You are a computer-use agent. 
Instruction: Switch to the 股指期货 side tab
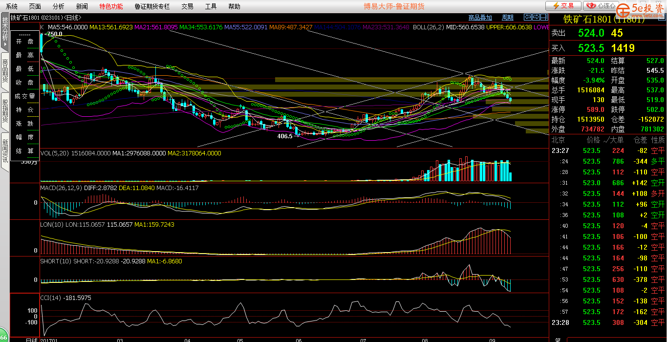5,111
